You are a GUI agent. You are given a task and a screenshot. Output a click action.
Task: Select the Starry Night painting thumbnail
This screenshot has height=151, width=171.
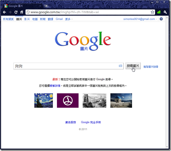click(x=43, y=101)
